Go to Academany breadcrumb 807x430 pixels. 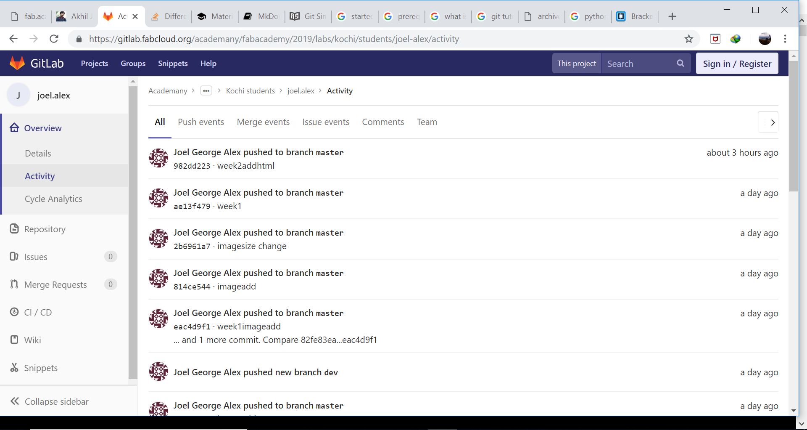[168, 91]
